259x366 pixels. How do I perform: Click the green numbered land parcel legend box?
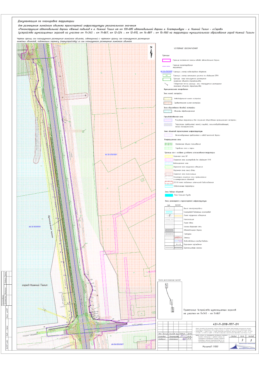pyautogui.click(x=166, y=75)
